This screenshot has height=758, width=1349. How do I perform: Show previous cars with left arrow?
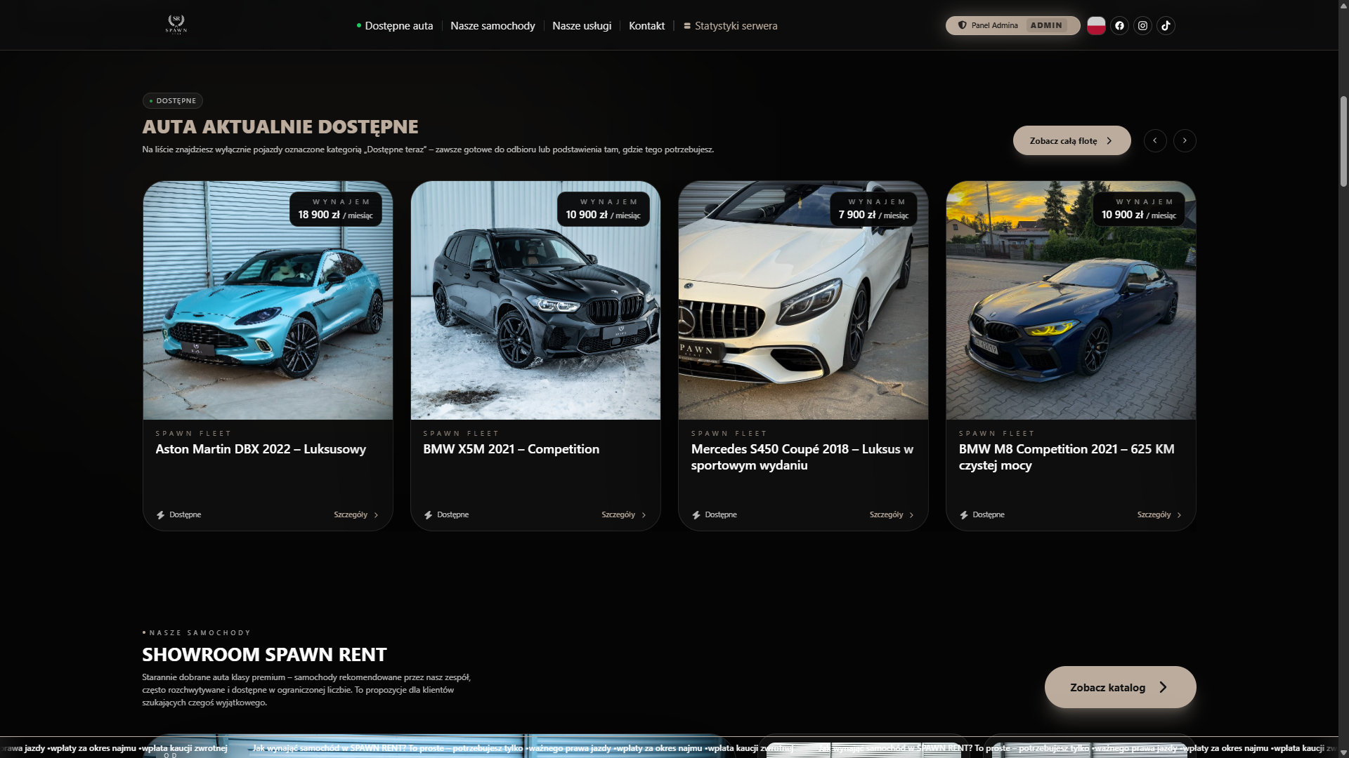[x=1155, y=140]
